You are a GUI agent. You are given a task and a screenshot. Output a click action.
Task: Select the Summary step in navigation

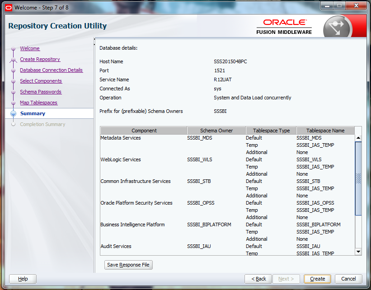(33, 113)
